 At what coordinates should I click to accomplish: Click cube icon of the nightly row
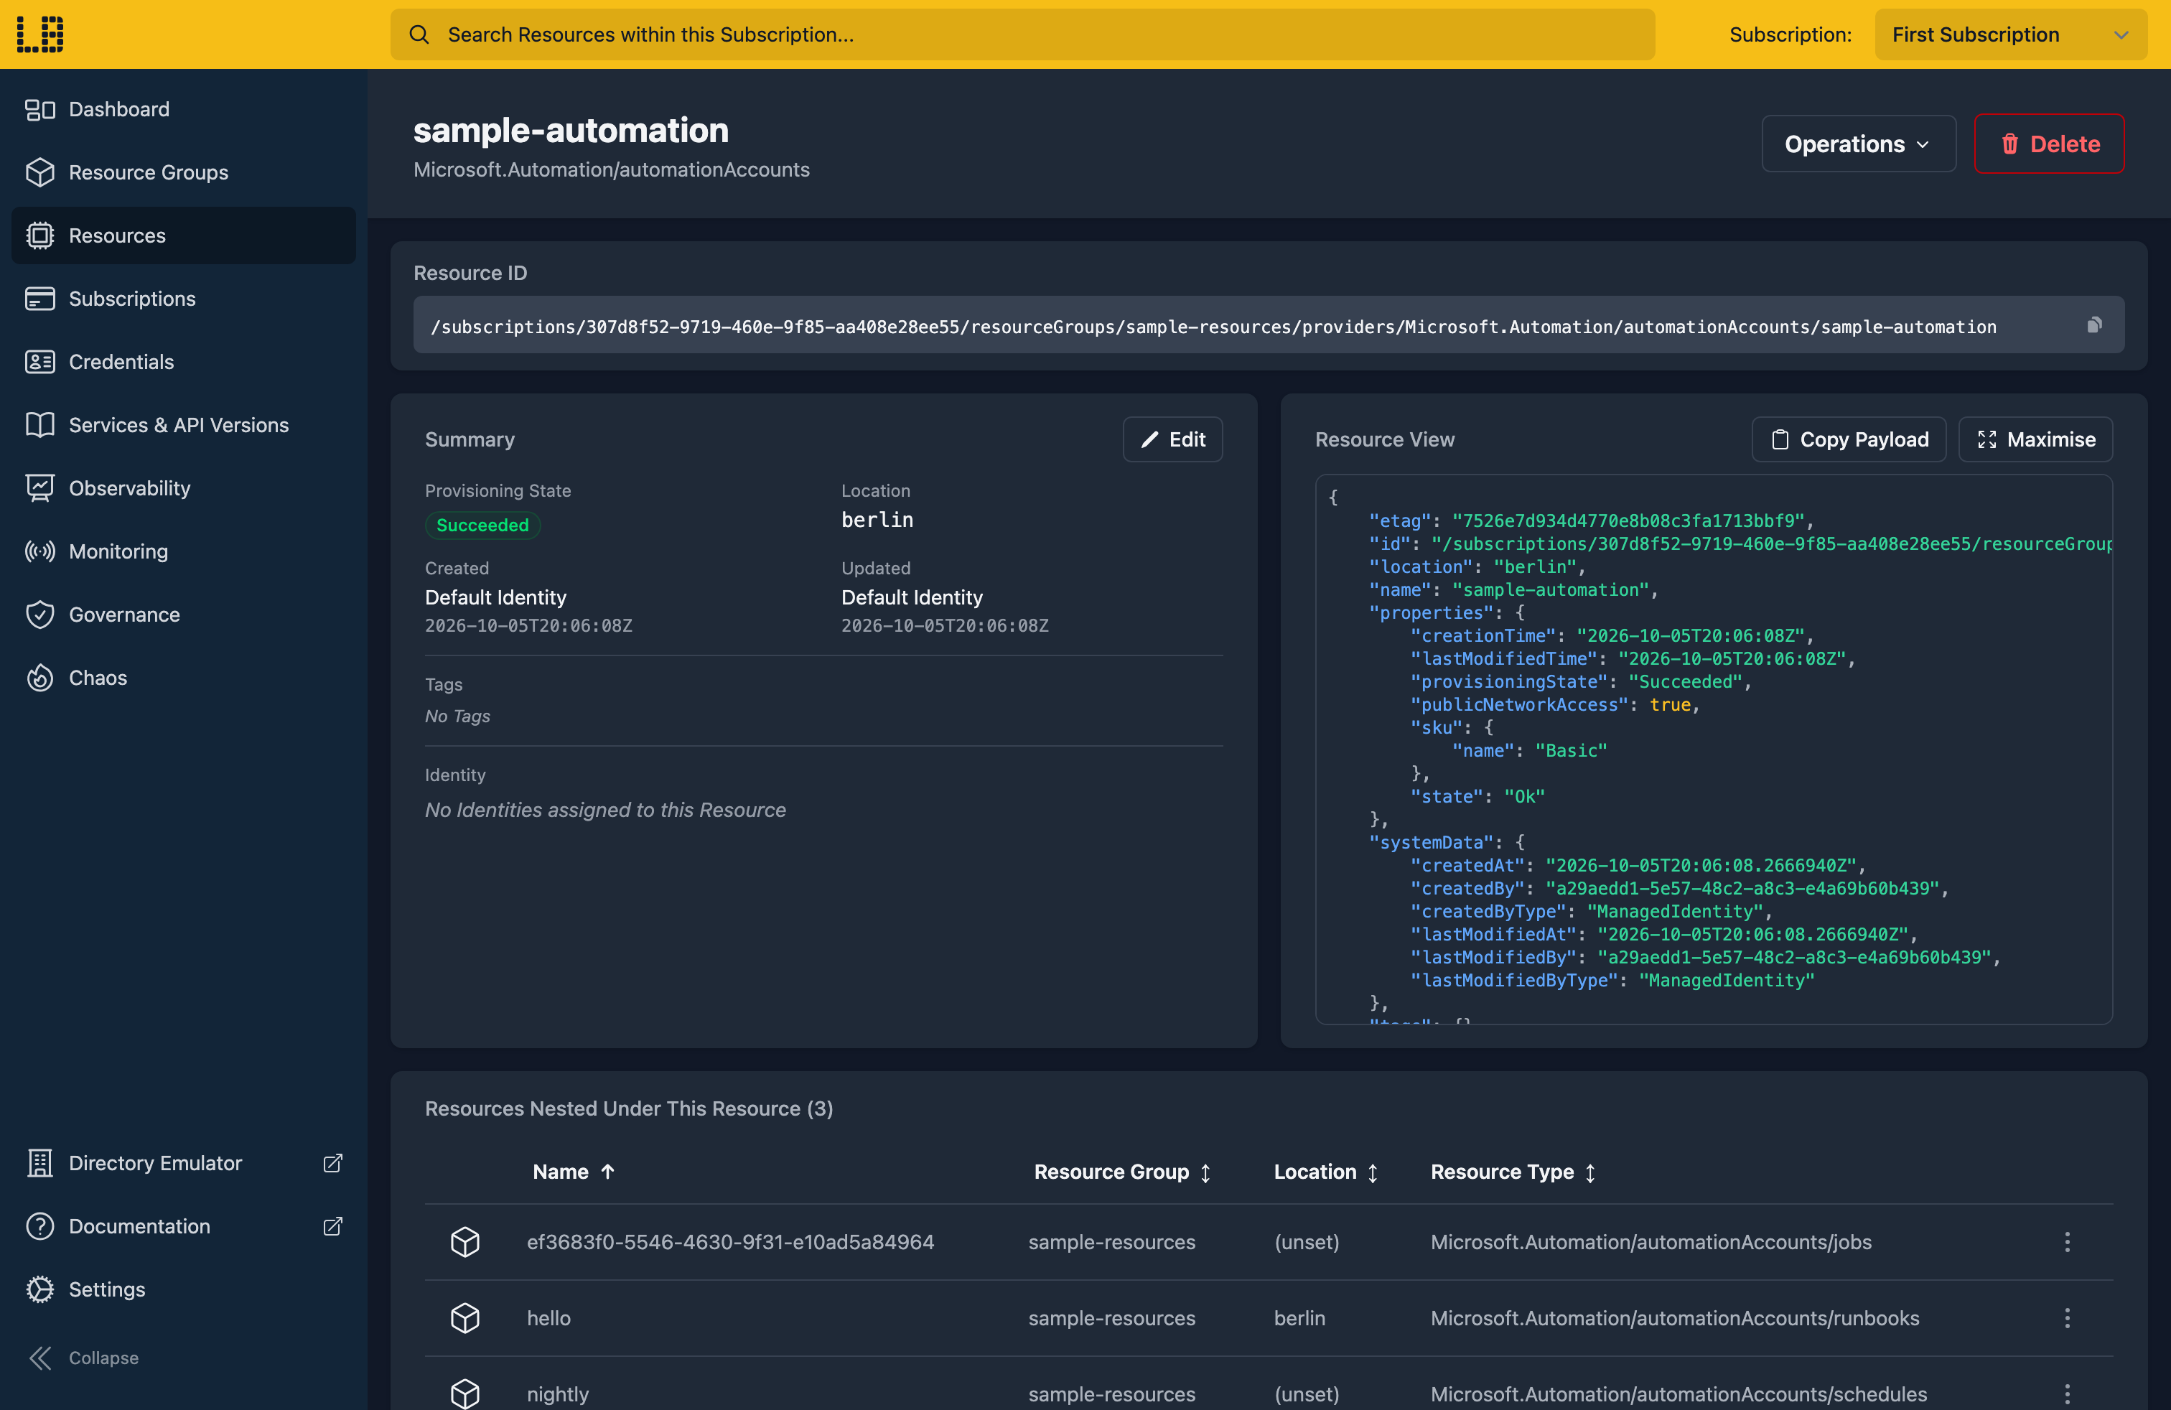tap(465, 1393)
